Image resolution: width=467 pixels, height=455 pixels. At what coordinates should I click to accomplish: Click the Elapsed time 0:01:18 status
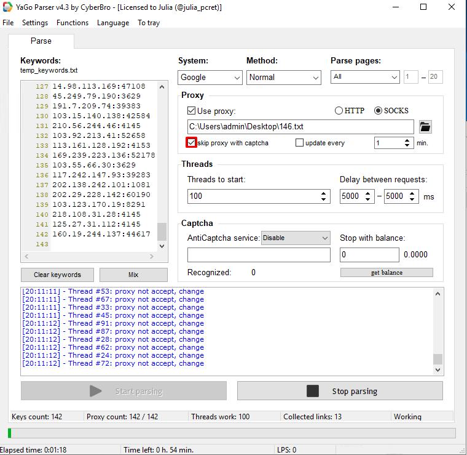(33, 450)
